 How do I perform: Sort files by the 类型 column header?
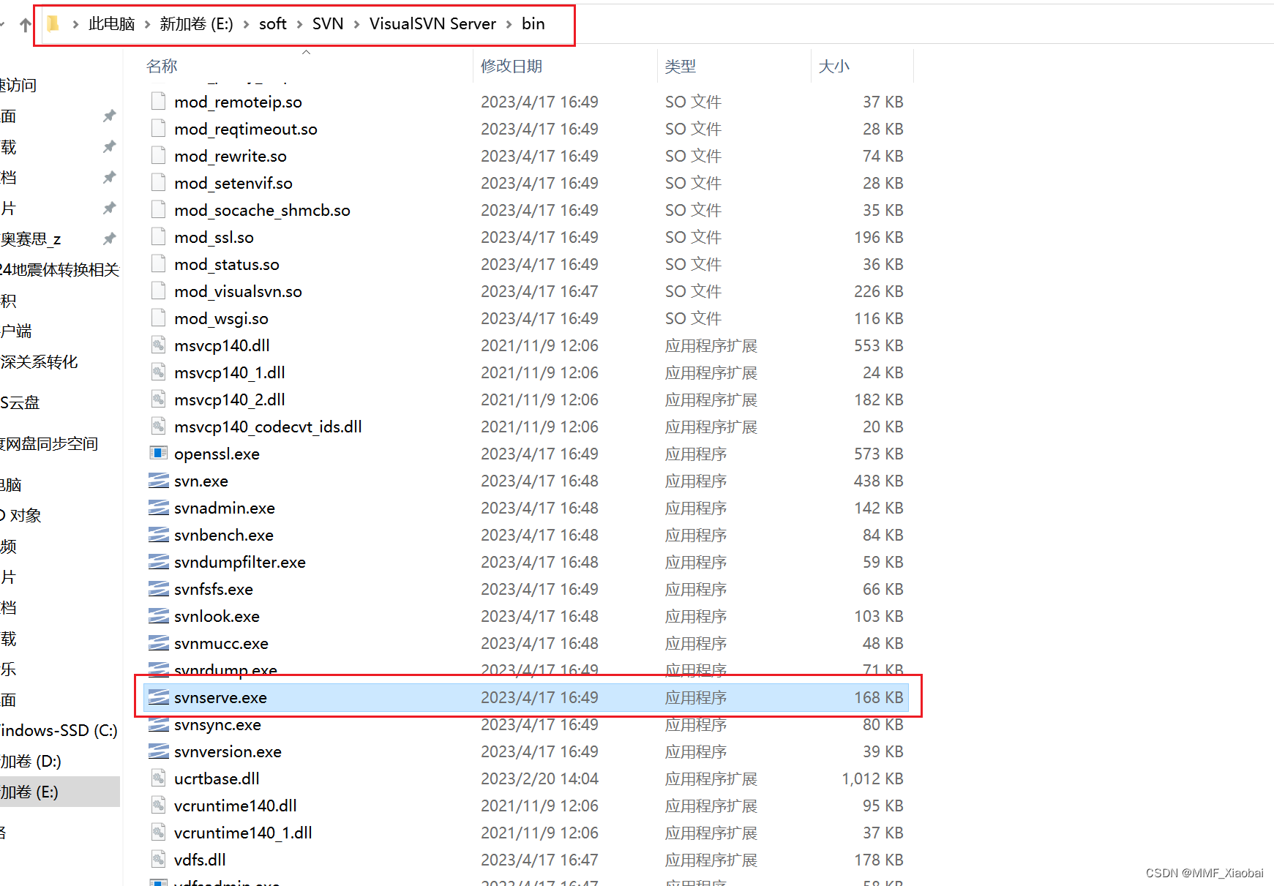point(681,67)
